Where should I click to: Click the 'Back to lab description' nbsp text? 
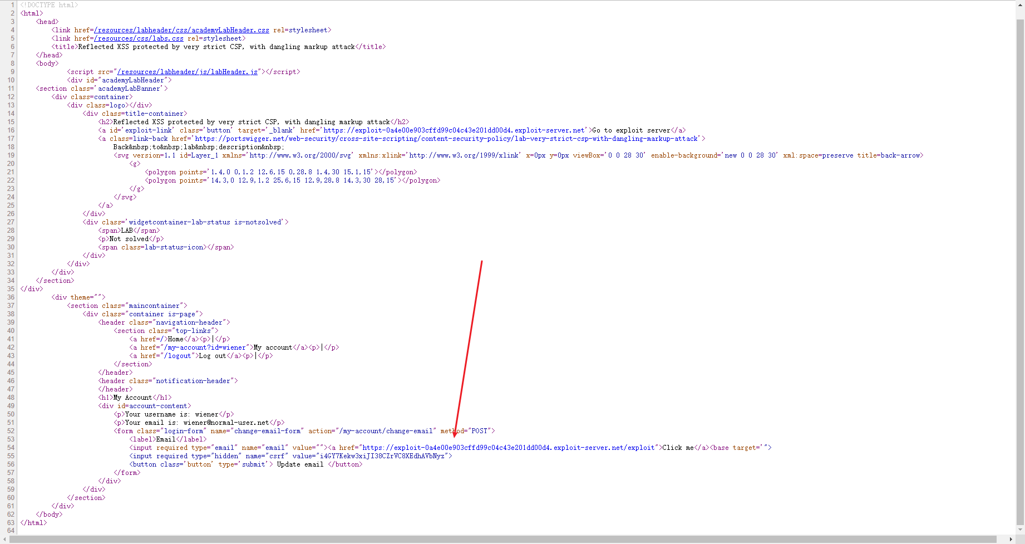199,147
